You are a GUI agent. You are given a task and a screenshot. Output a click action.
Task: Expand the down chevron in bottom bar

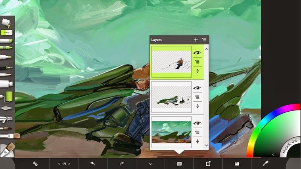pyautogui.click(x=151, y=164)
